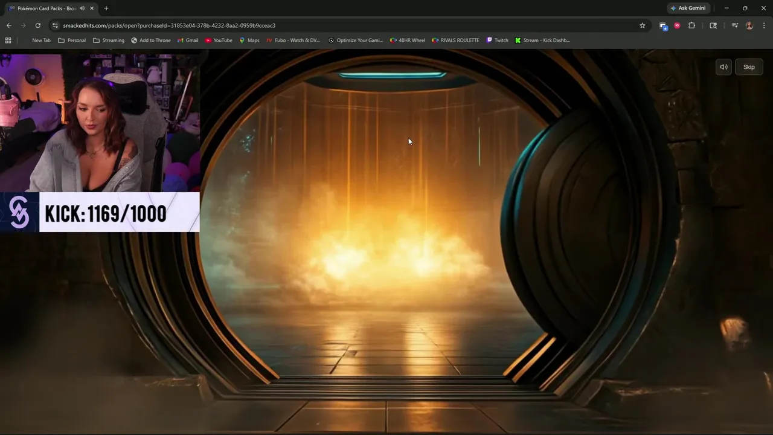
Task: Close the Pokémon Card Packs tab
Action: (92, 8)
